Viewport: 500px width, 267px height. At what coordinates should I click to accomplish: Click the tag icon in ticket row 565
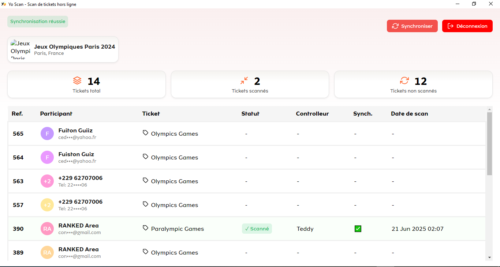(146, 133)
